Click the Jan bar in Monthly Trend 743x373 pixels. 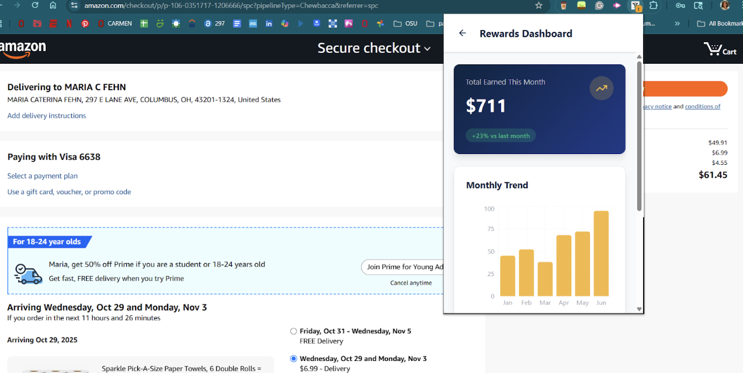[x=508, y=276]
